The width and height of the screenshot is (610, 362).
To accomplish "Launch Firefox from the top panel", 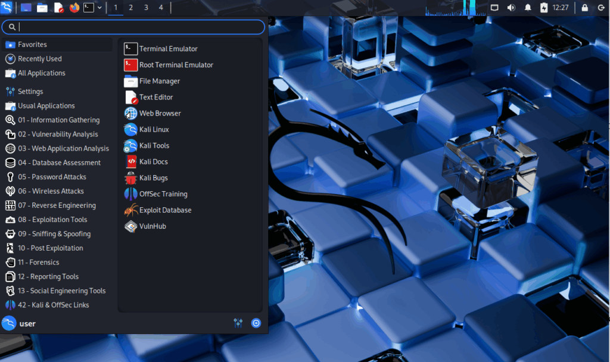I will coord(74,7).
